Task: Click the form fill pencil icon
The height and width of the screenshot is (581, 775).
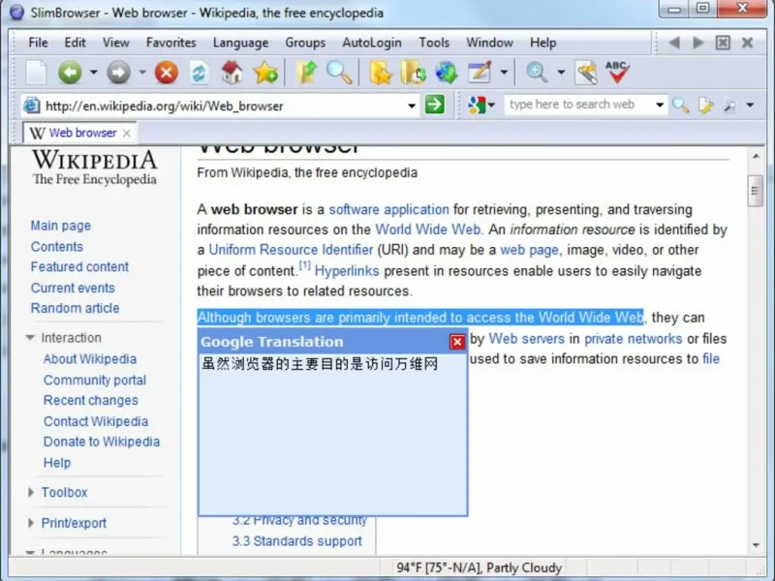Action: click(480, 73)
